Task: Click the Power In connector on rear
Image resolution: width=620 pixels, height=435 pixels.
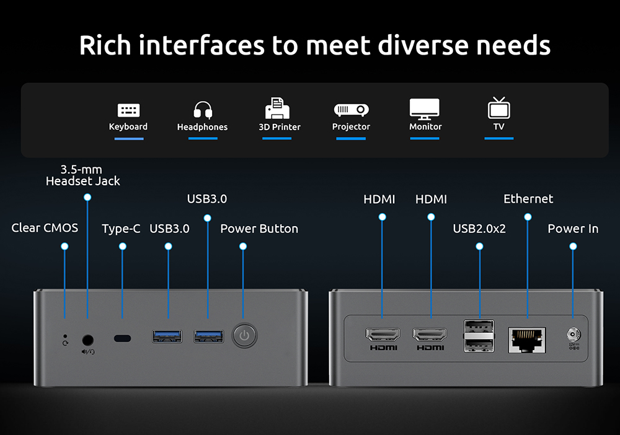Action: pyautogui.click(x=573, y=335)
